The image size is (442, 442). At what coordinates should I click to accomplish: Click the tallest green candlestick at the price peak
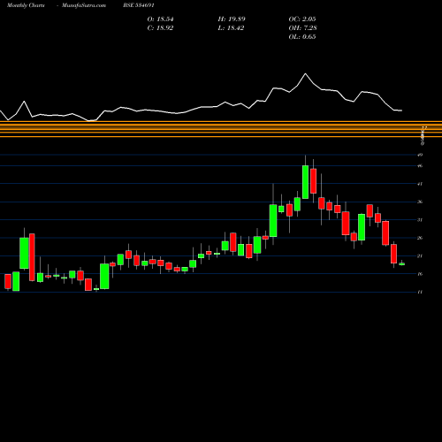coord(305,182)
